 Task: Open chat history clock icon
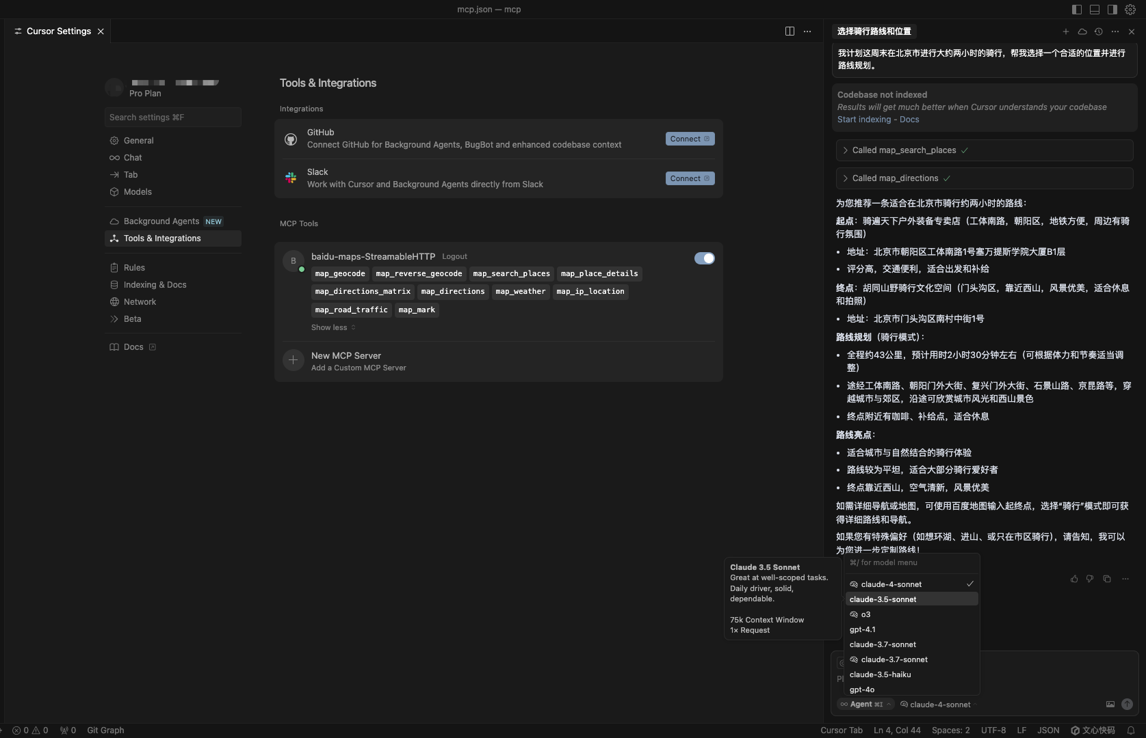tap(1099, 31)
